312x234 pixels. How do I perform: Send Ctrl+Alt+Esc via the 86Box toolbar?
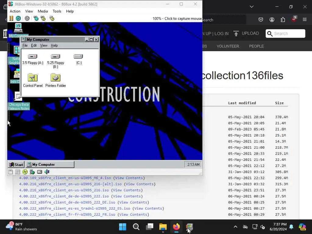(x=43, y=19)
